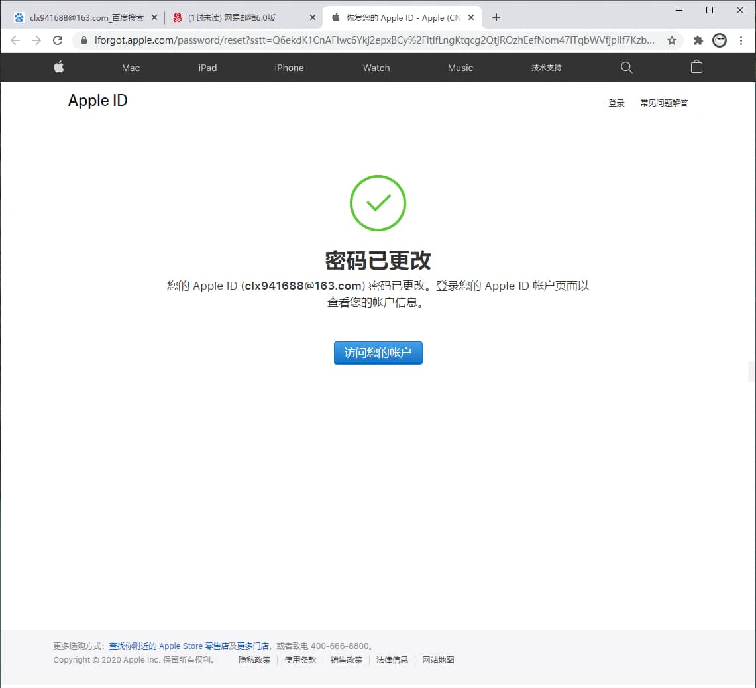Click the Apple logo in navigation bar
The height and width of the screenshot is (688, 756).
click(x=59, y=67)
